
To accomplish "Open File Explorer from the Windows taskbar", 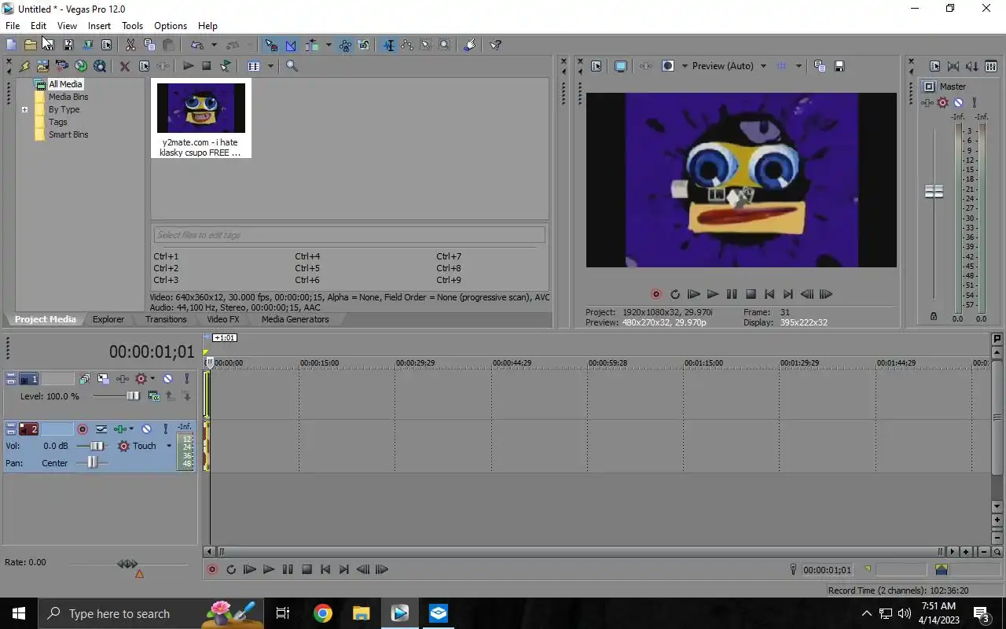I will pos(361,613).
